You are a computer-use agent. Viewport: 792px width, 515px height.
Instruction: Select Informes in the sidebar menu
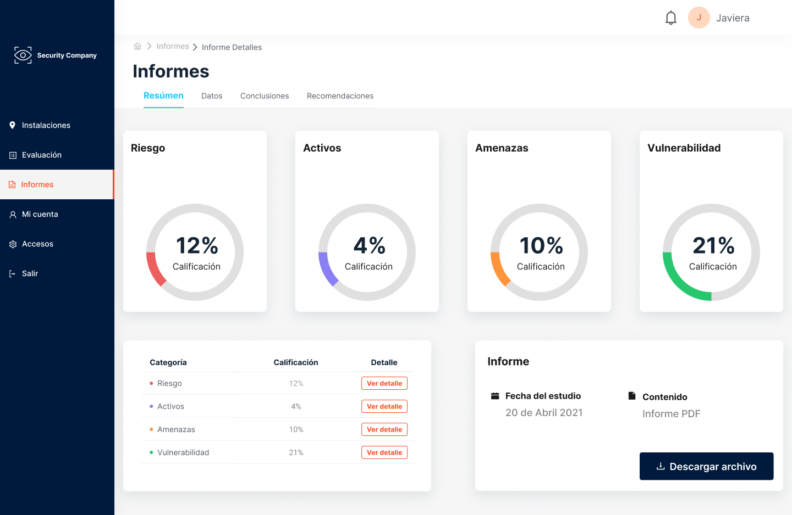[57, 184]
